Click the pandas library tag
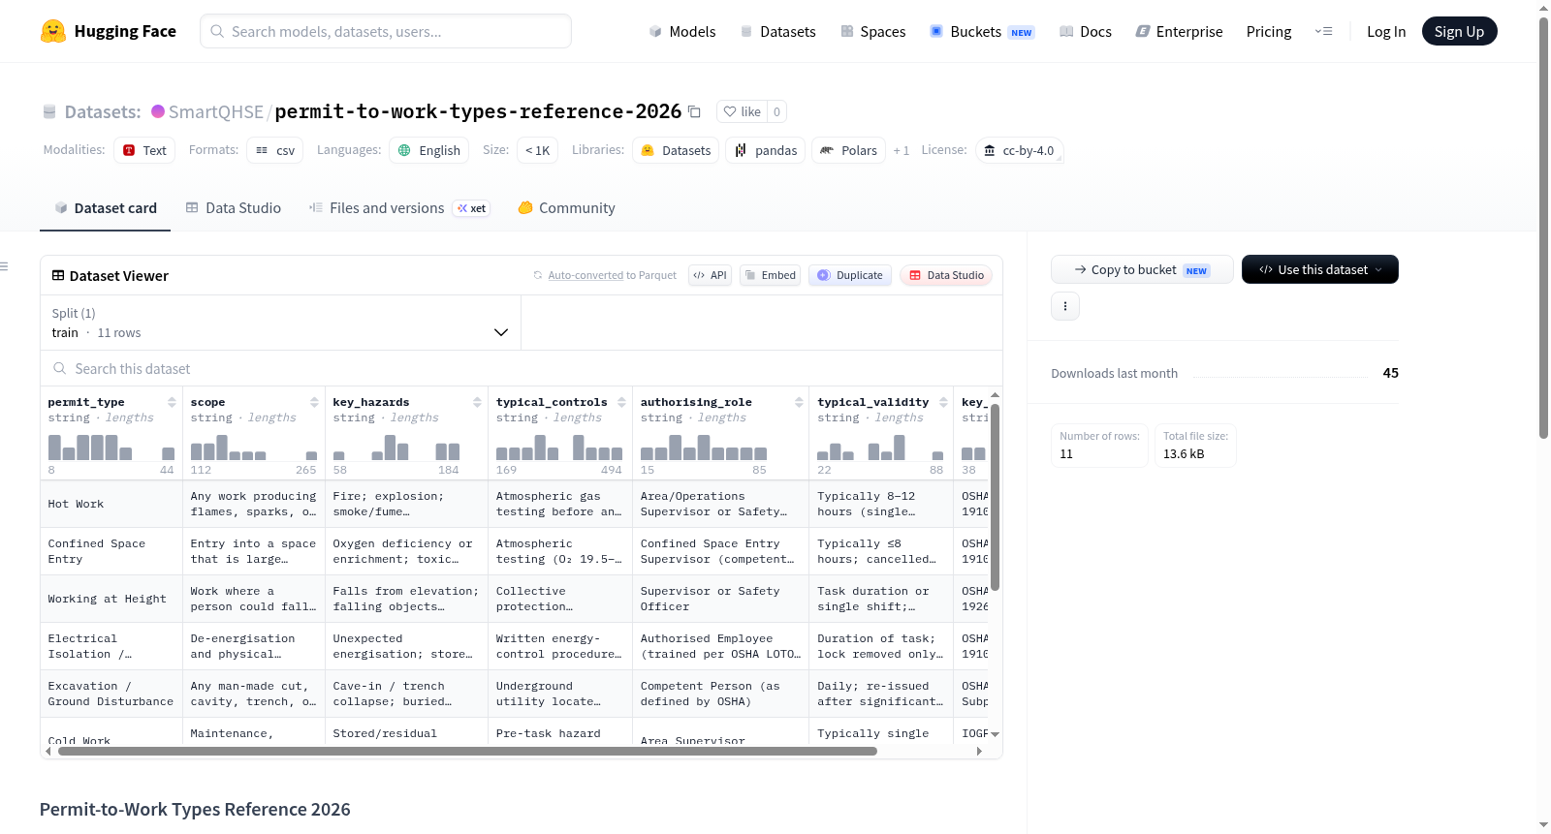 point(766,150)
